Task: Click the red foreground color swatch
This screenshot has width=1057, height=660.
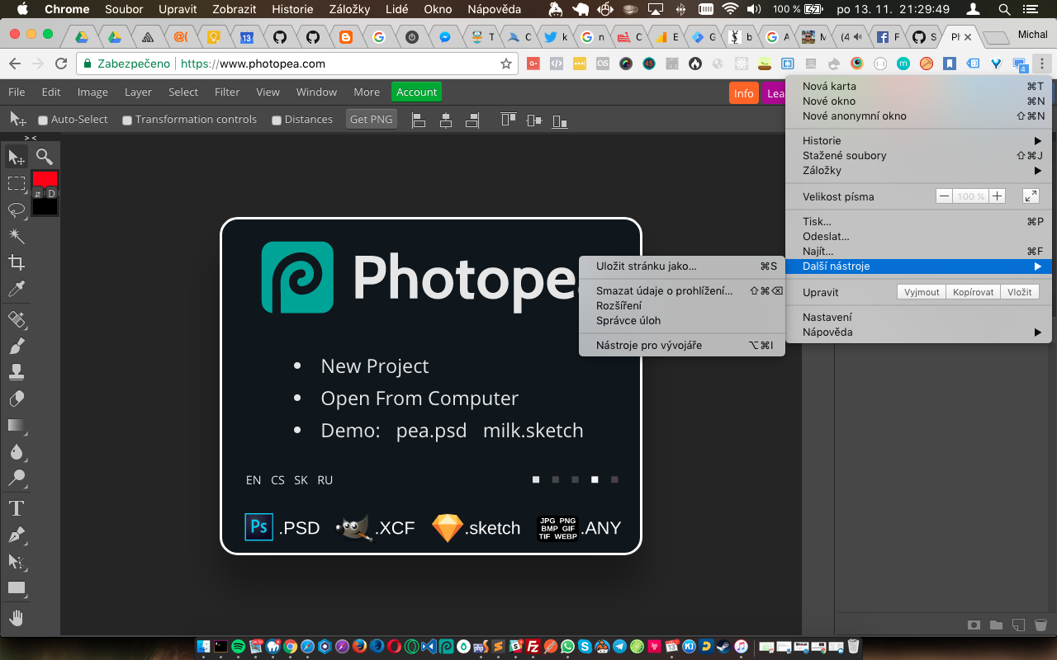Action: 45,177
